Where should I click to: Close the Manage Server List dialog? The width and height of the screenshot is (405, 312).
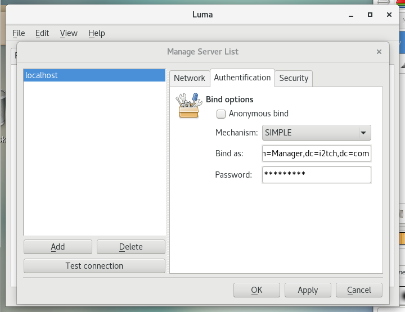(x=379, y=51)
